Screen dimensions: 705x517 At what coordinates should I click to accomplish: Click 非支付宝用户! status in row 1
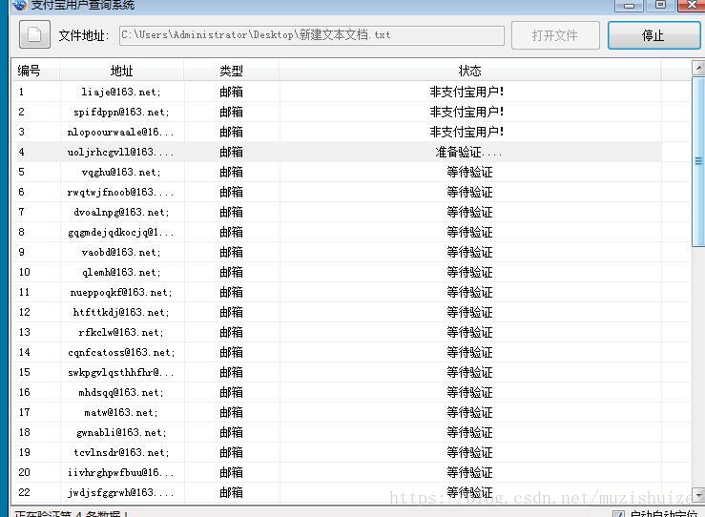click(467, 92)
